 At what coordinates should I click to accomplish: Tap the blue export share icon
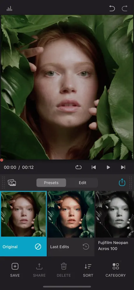(122, 182)
